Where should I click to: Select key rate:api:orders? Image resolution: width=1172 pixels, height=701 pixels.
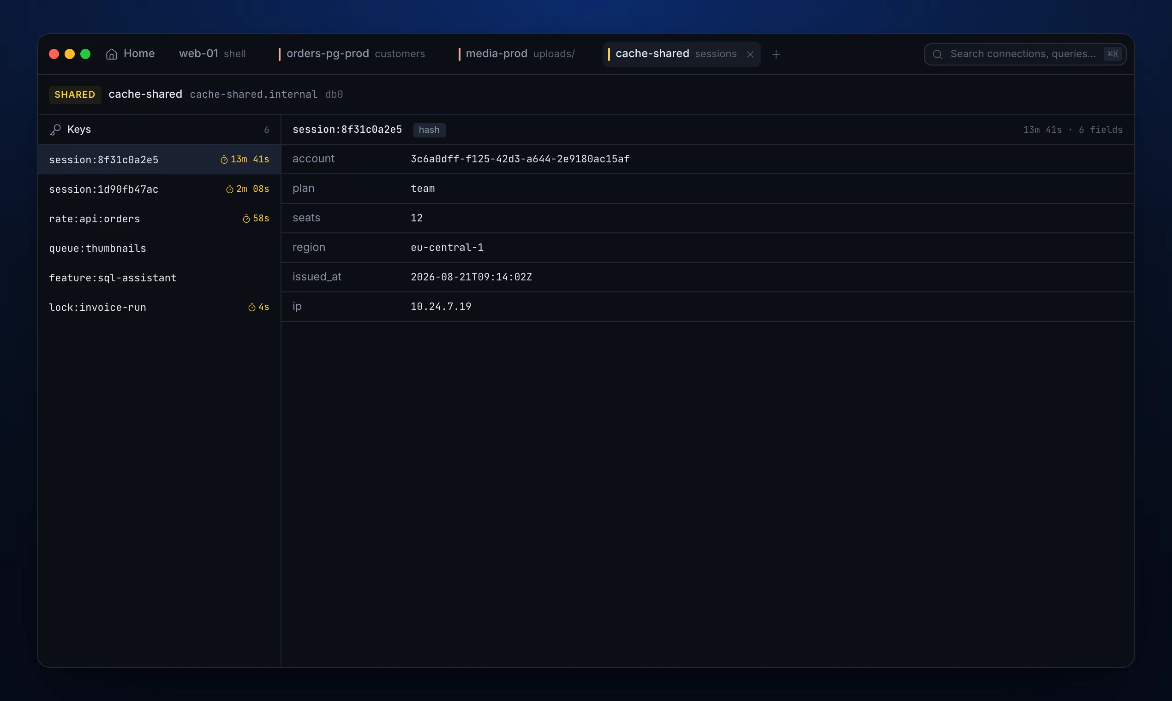tap(159, 219)
